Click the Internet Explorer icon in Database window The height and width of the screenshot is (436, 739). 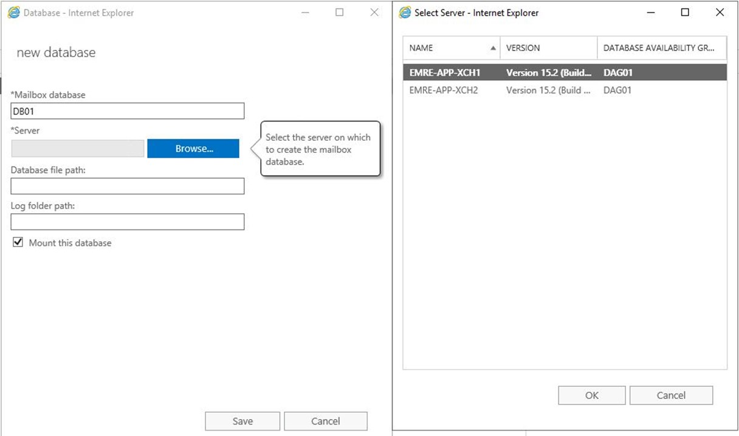point(13,13)
